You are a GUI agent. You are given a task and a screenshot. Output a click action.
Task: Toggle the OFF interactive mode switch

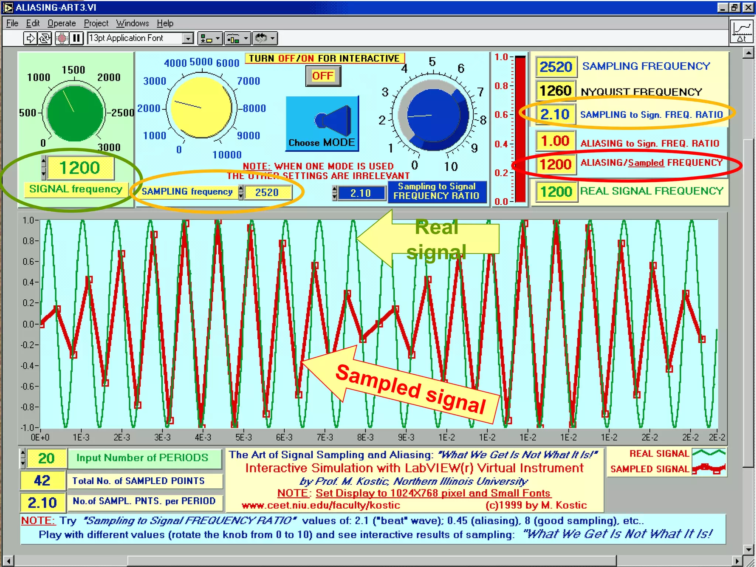[323, 76]
